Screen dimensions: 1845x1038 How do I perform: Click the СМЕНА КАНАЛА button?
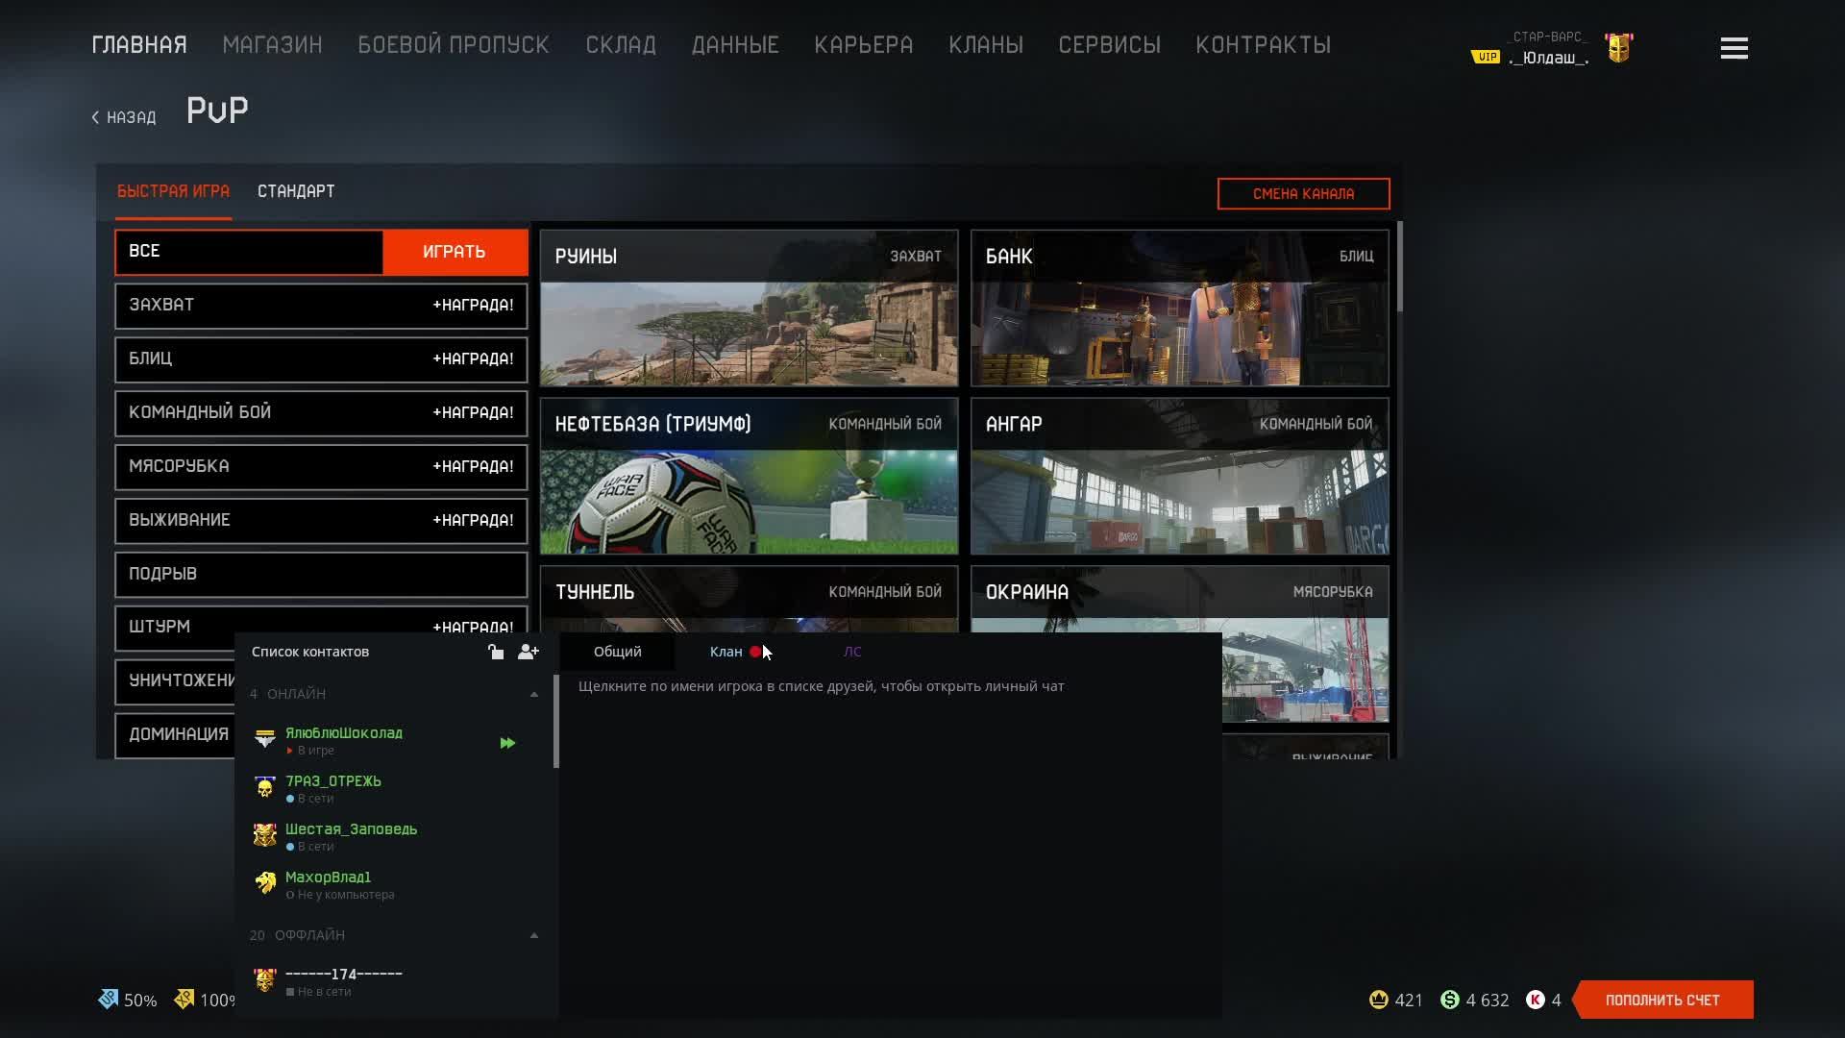click(x=1303, y=193)
